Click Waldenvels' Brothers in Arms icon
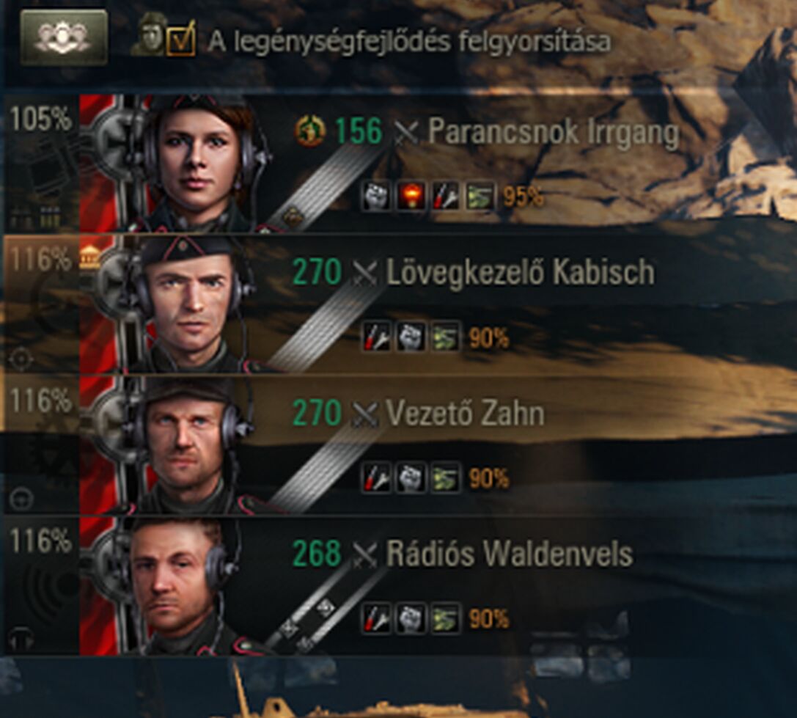This screenshot has width=797, height=718. [x=411, y=618]
